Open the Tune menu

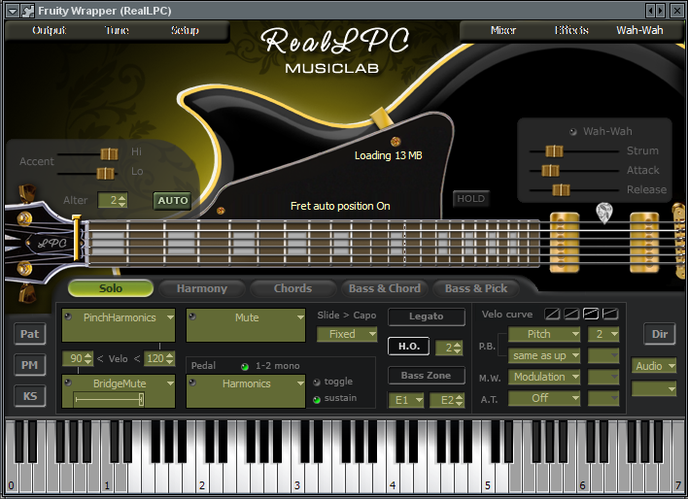click(117, 30)
